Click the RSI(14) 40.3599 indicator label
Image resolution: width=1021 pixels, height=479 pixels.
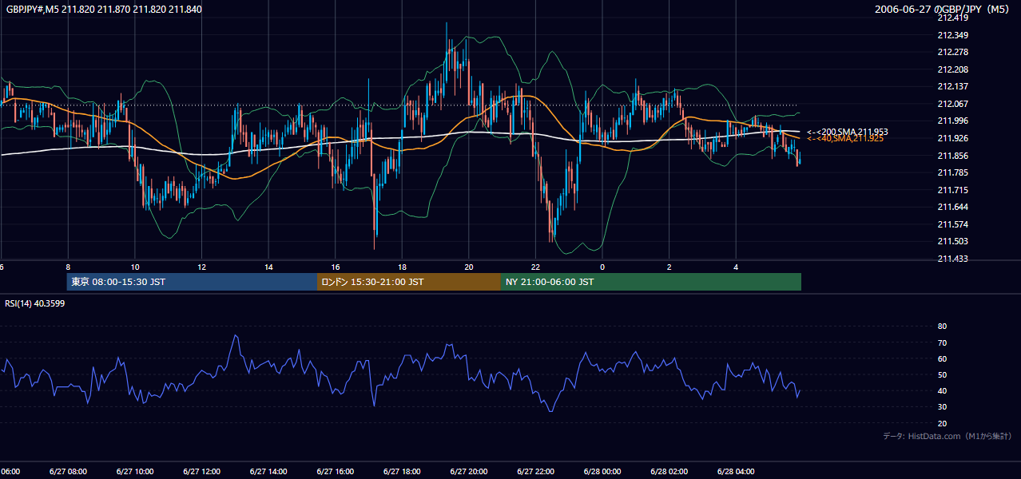click(x=35, y=303)
